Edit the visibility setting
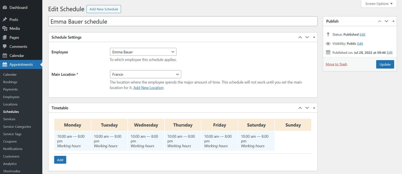402x174 pixels. [x=360, y=44]
